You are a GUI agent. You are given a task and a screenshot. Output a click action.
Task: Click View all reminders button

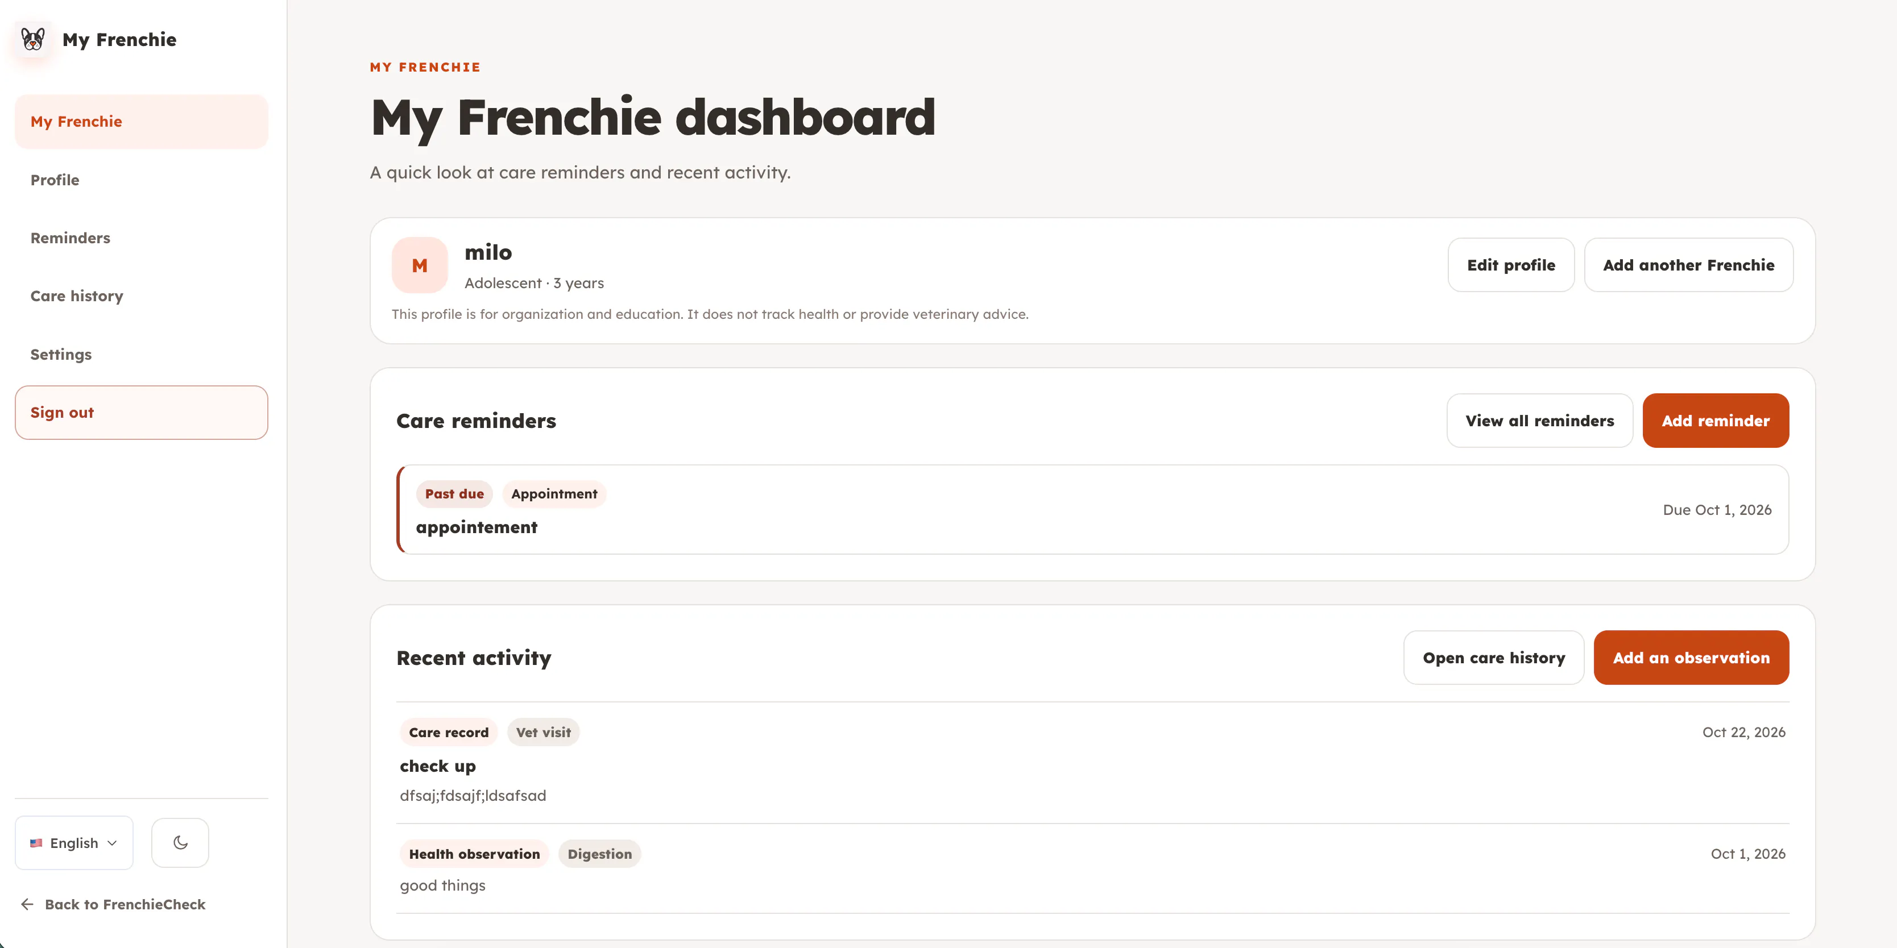1540,421
